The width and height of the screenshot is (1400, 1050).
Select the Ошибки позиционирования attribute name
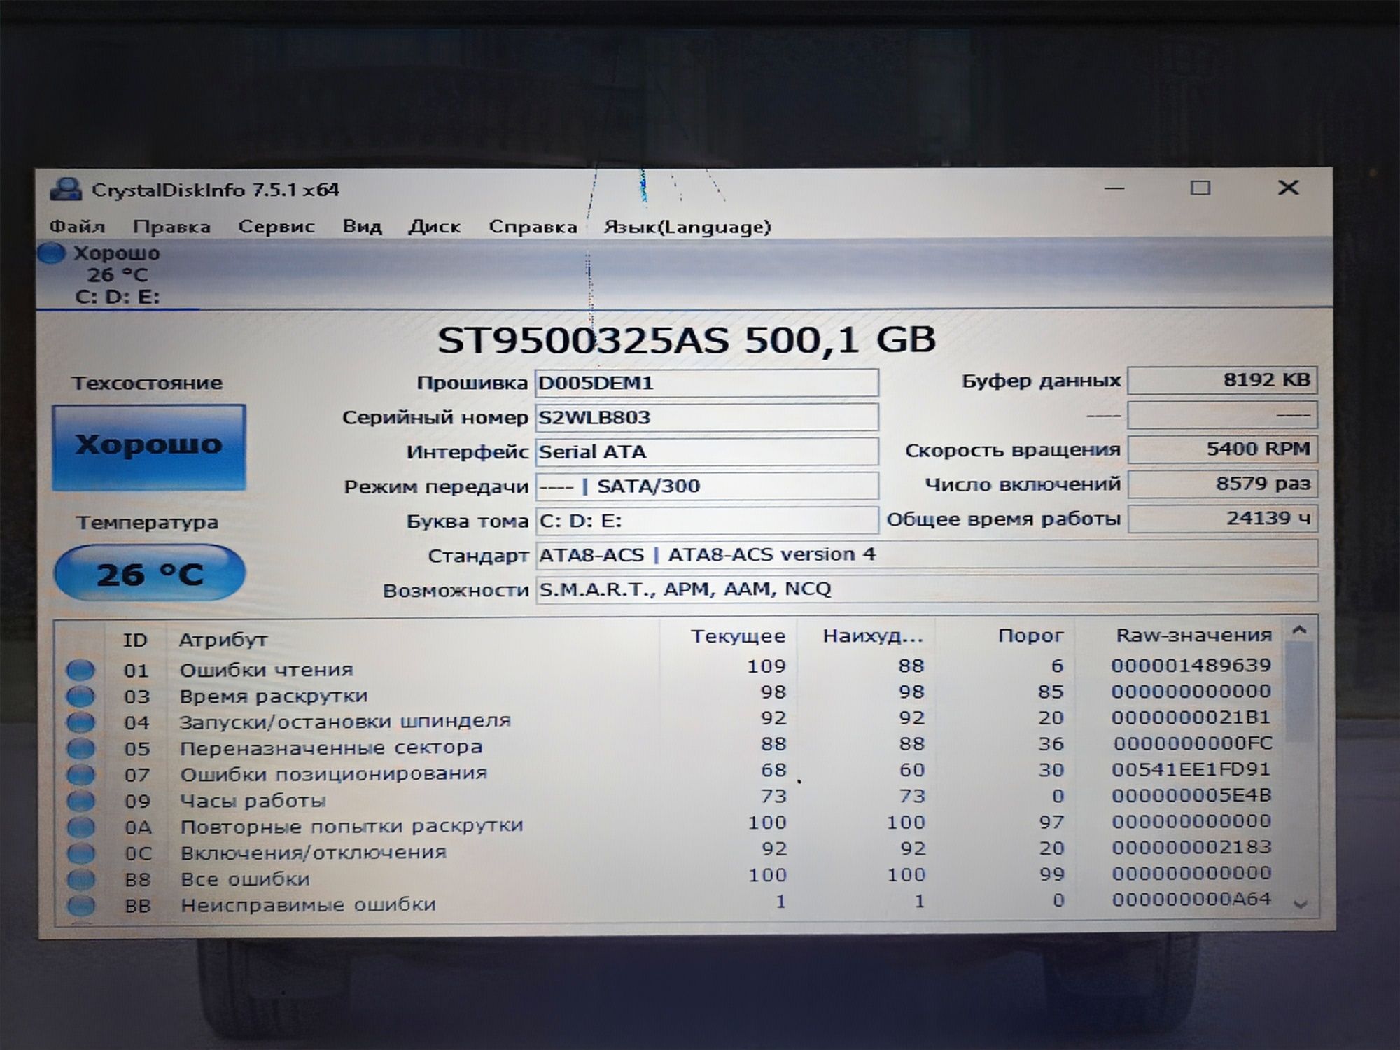[x=333, y=773]
